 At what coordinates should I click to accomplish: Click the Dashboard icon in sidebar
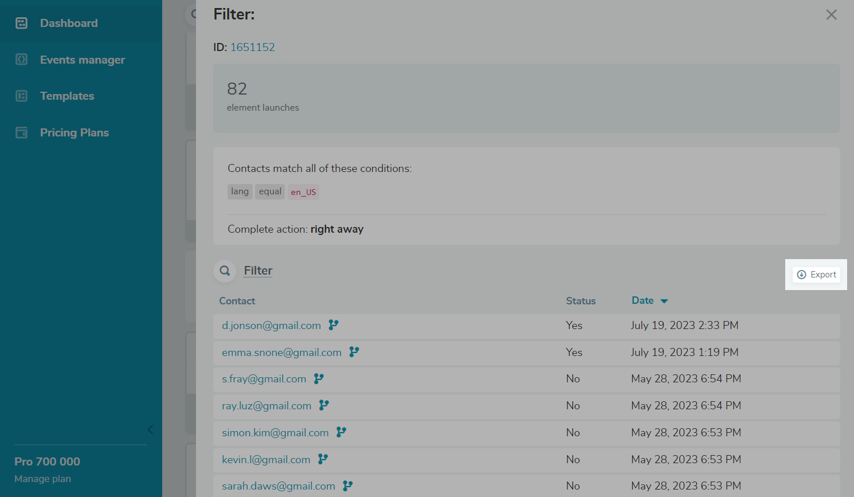pos(21,23)
